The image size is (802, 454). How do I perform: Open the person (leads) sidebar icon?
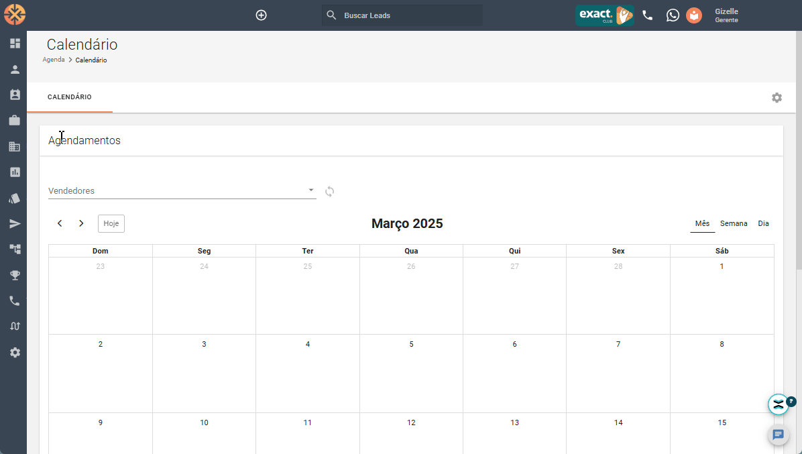[x=15, y=70]
